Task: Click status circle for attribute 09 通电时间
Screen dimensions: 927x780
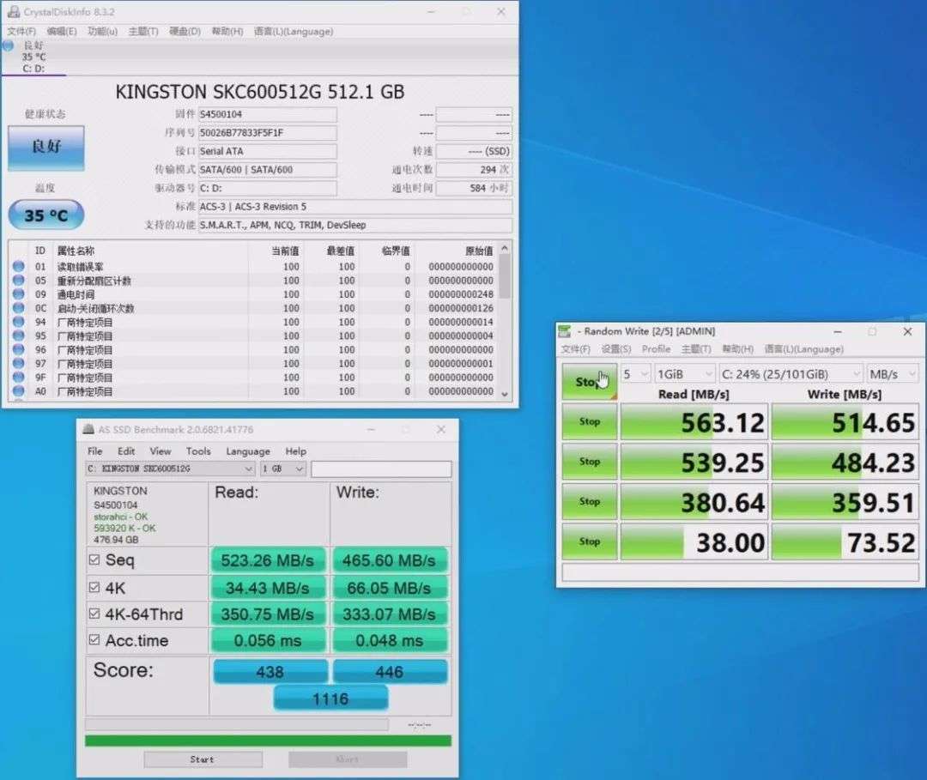Action: pos(18,294)
